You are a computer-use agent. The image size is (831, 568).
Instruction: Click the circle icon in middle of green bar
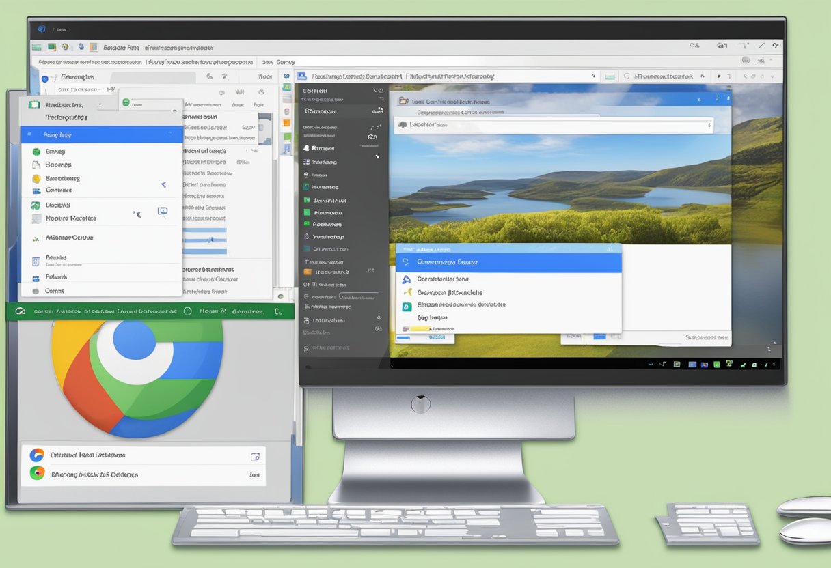click(x=187, y=311)
